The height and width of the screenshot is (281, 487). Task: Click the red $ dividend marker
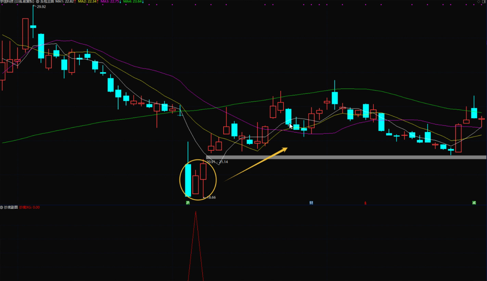(x=365, y=203)
